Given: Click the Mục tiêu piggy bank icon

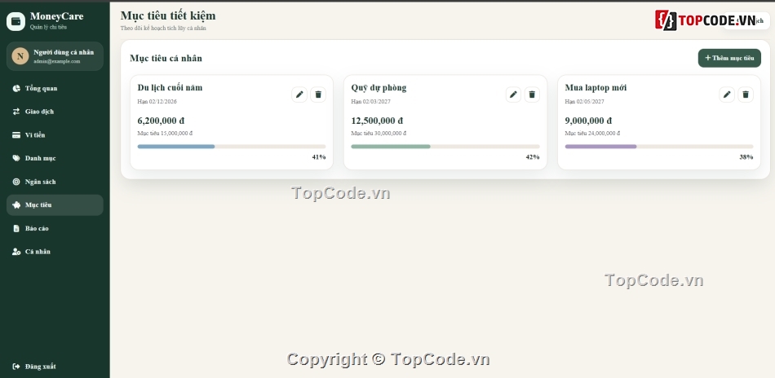Looking at the screenshot, I should click(16, 204).
